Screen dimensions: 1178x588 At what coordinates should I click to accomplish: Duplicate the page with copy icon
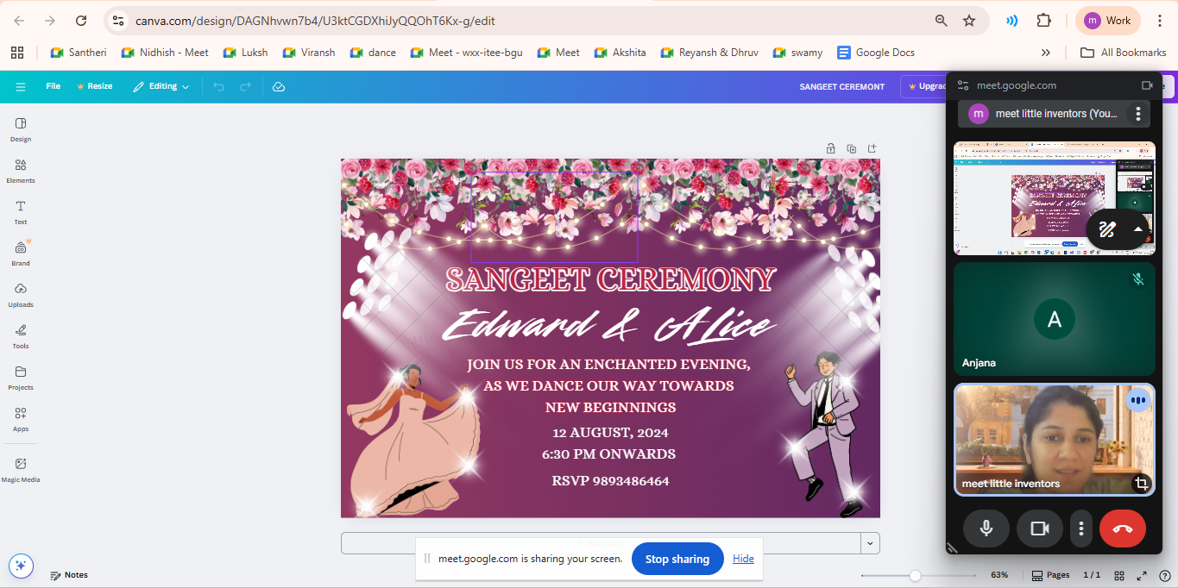click(x=852, y=148)
